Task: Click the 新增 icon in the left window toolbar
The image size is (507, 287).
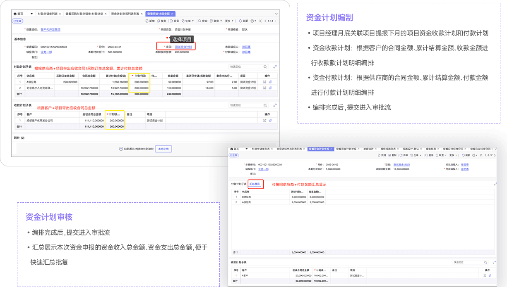Action: coord(148,21)
